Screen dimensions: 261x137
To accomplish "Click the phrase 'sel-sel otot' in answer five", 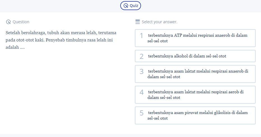I will click(x=158, y=118).
